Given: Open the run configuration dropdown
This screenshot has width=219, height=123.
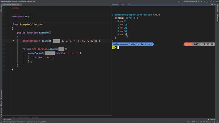Looking at the screenshot, I should coord(191,2).
